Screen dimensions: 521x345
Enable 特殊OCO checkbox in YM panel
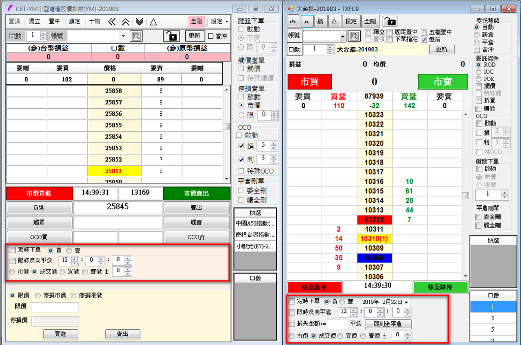pos(241,171)
